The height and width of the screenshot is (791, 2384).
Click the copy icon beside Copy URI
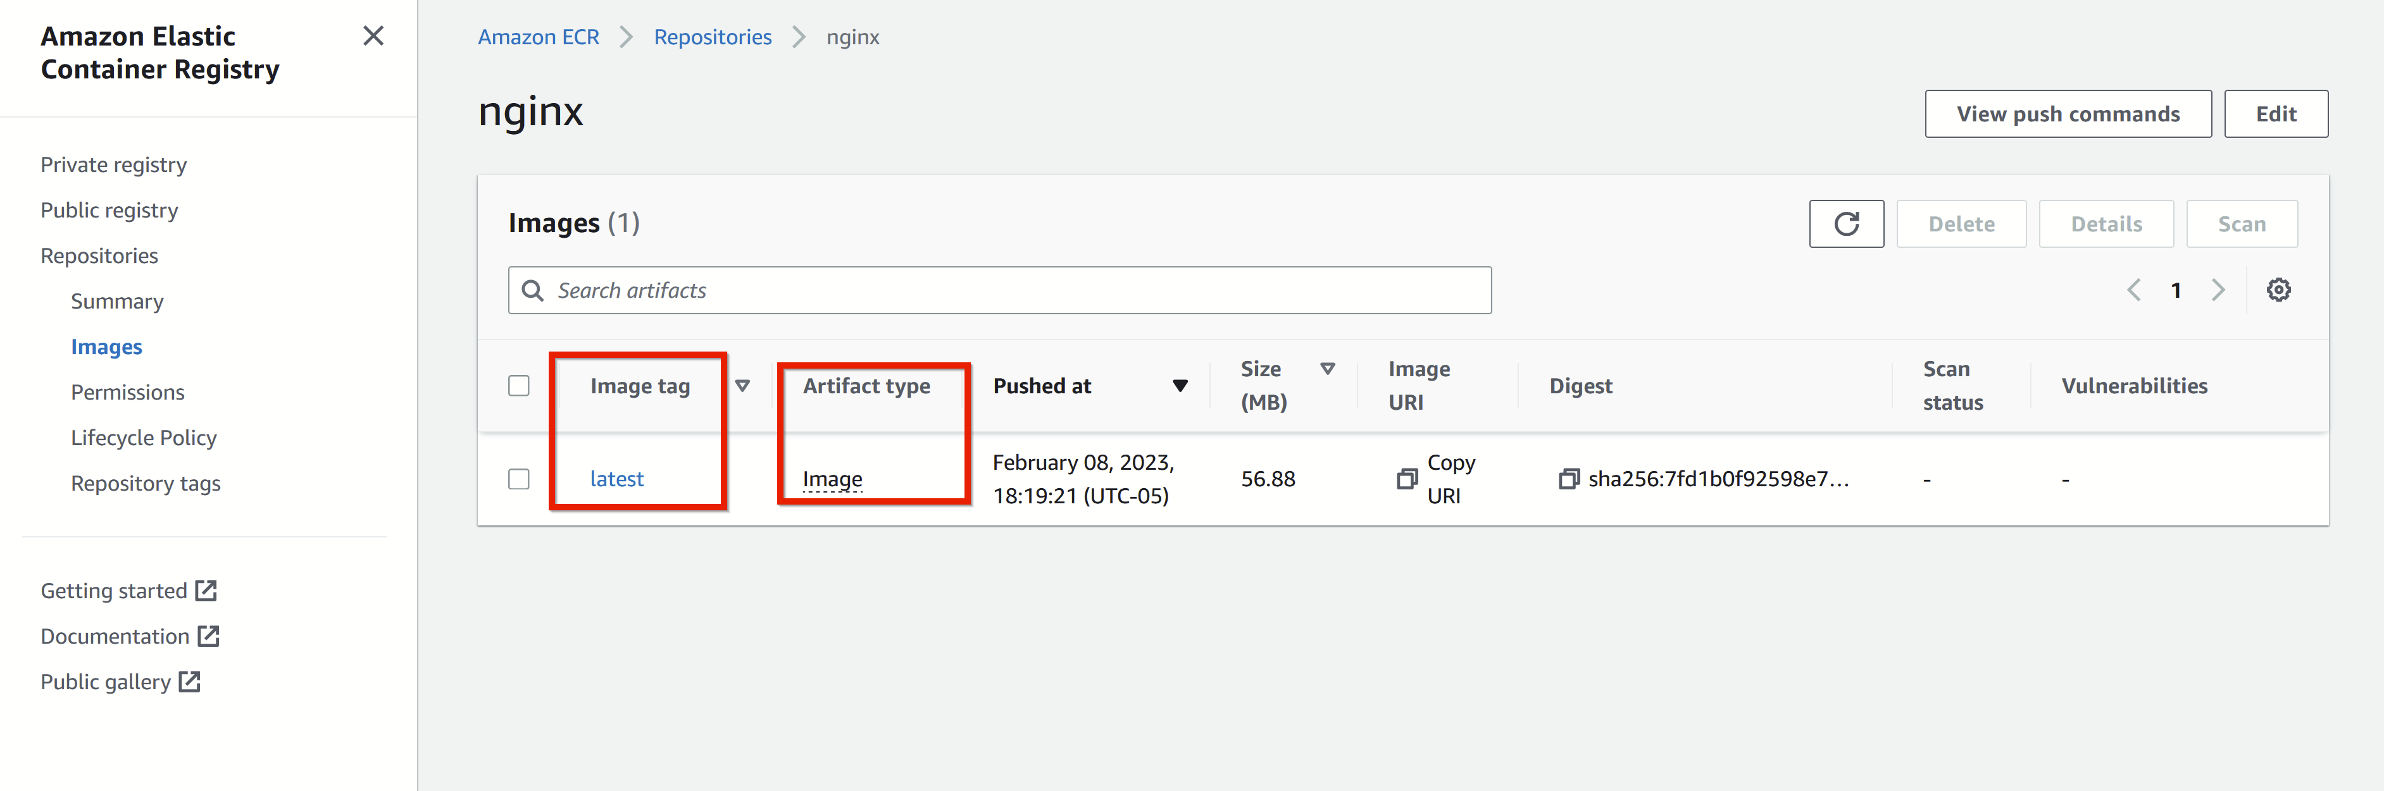pyautogui.click(x=1407, y=478)
